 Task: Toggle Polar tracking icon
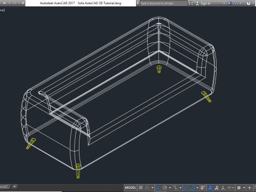165,188
